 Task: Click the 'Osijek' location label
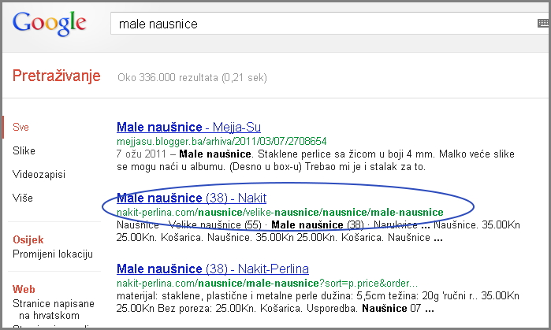tap(28, 239)
